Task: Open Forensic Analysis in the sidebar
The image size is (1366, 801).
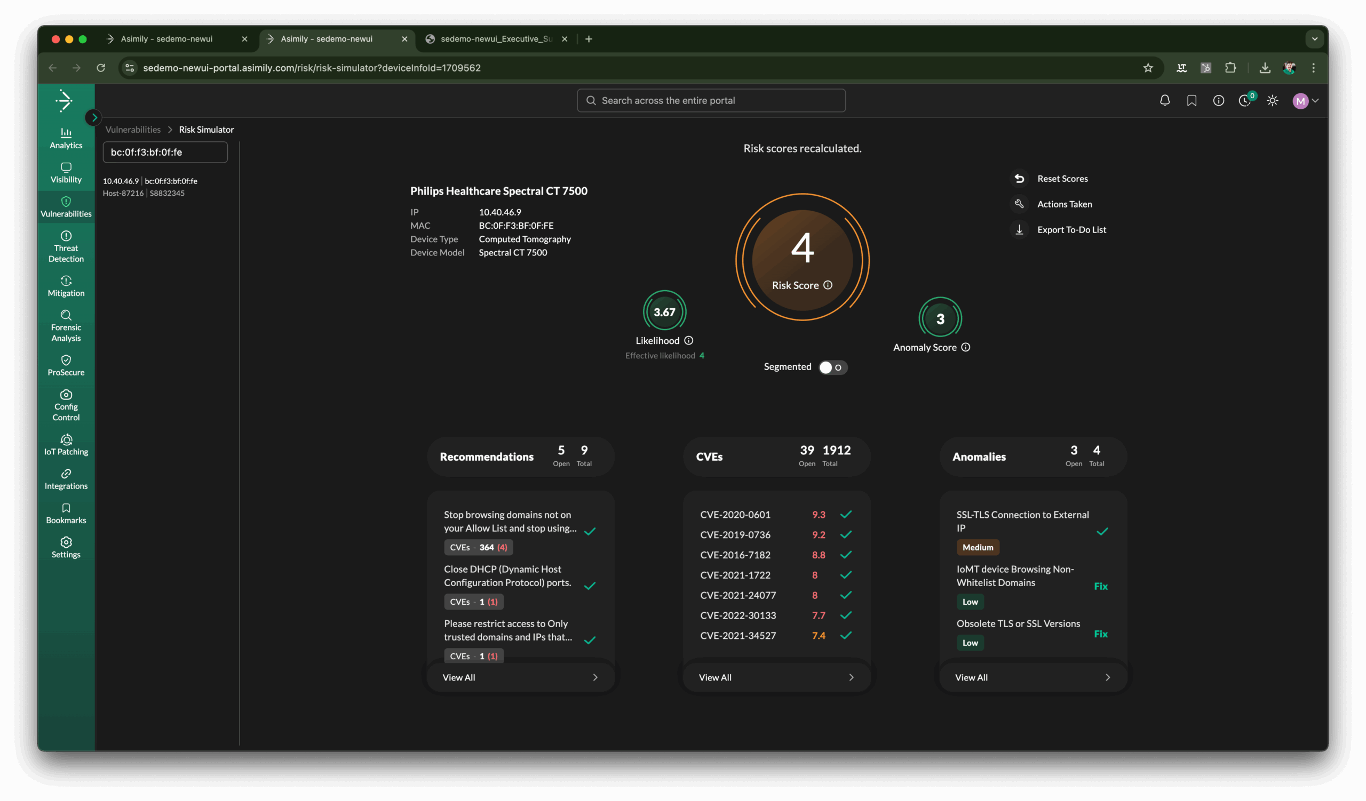Action: click(66, 326)
